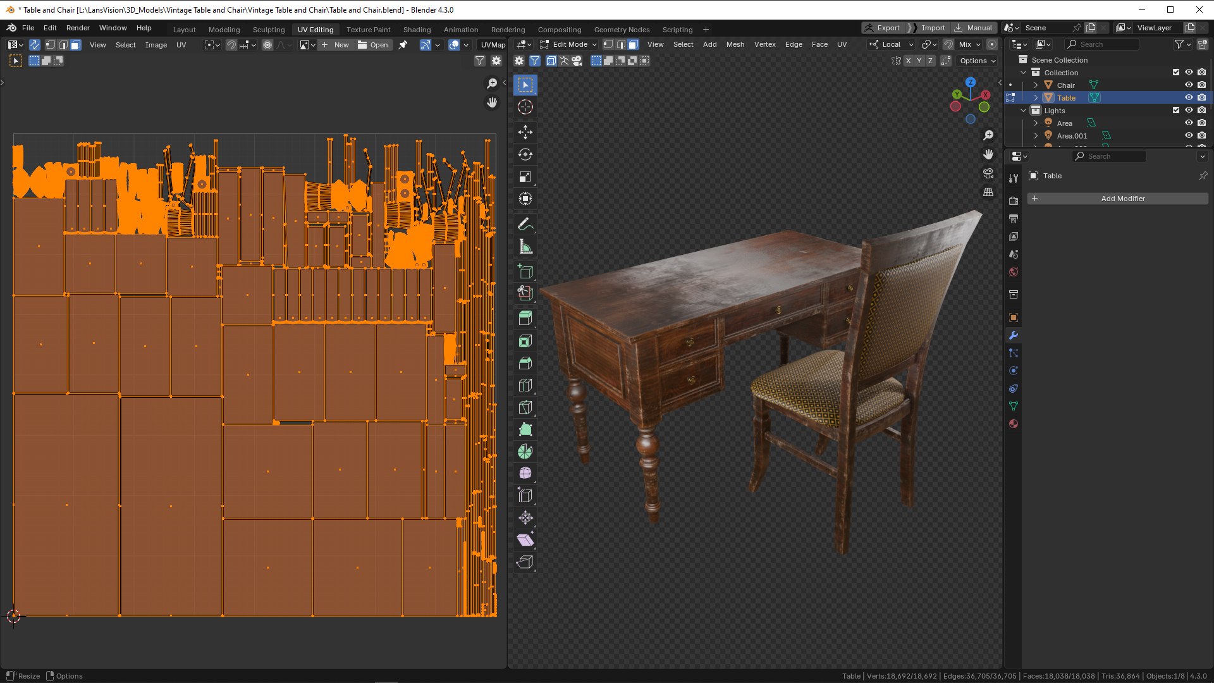Screen dimensions: 1214x683
Task: Open the Material properties tab
Action: coord(1014,424)
